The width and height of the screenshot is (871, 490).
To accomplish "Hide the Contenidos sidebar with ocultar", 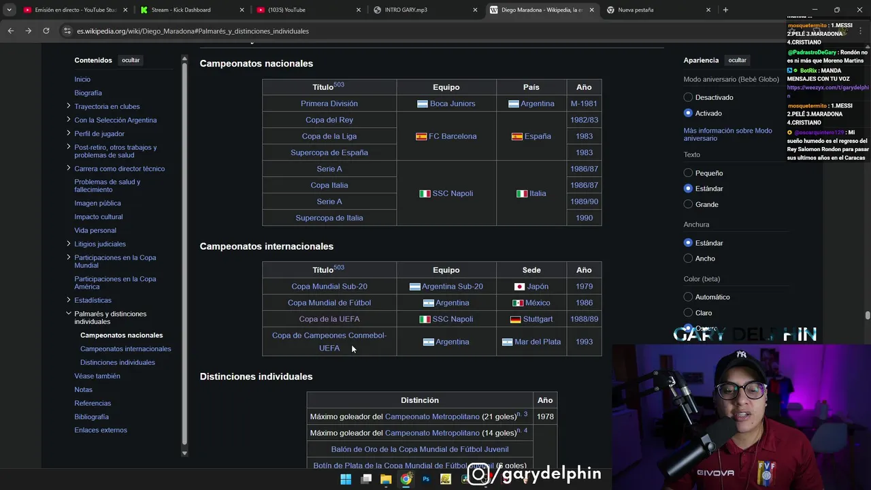I will point(131,60).
